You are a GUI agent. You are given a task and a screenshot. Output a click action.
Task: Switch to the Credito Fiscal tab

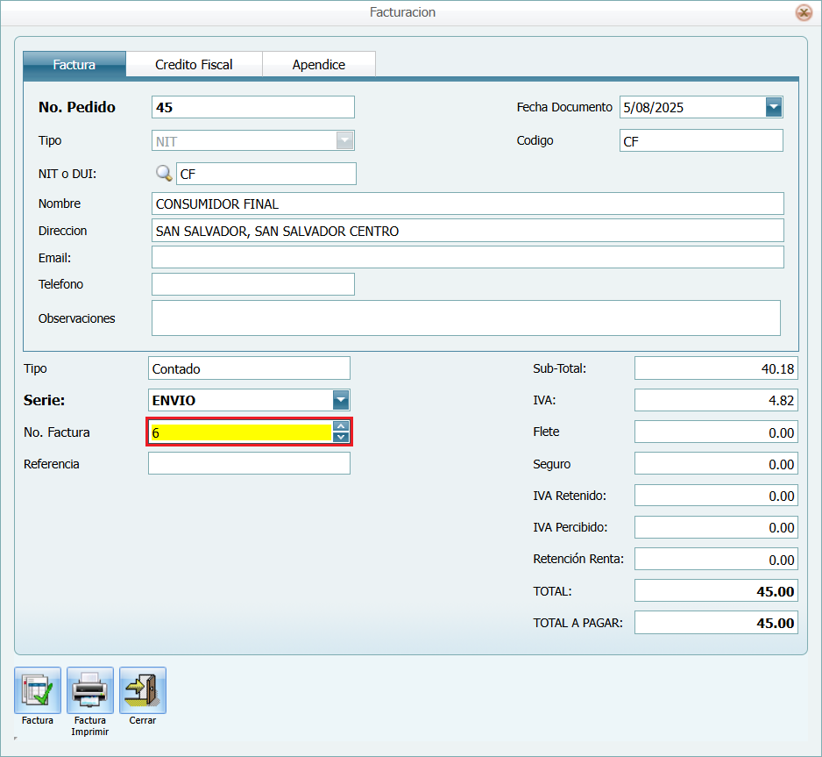[x=194, y=65]
